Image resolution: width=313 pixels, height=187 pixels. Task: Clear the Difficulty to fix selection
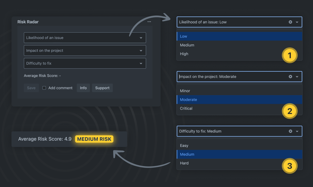coord(290,131)
